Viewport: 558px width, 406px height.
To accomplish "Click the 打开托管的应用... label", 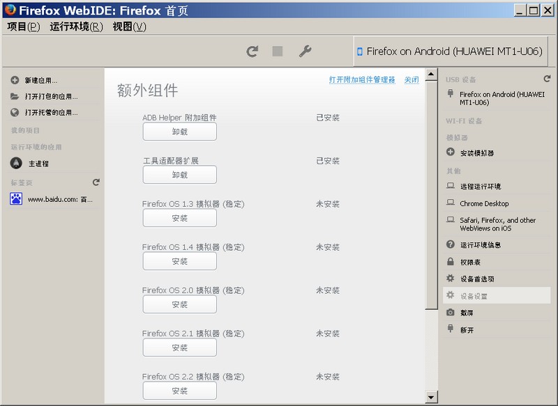I will tap(51, 113).
